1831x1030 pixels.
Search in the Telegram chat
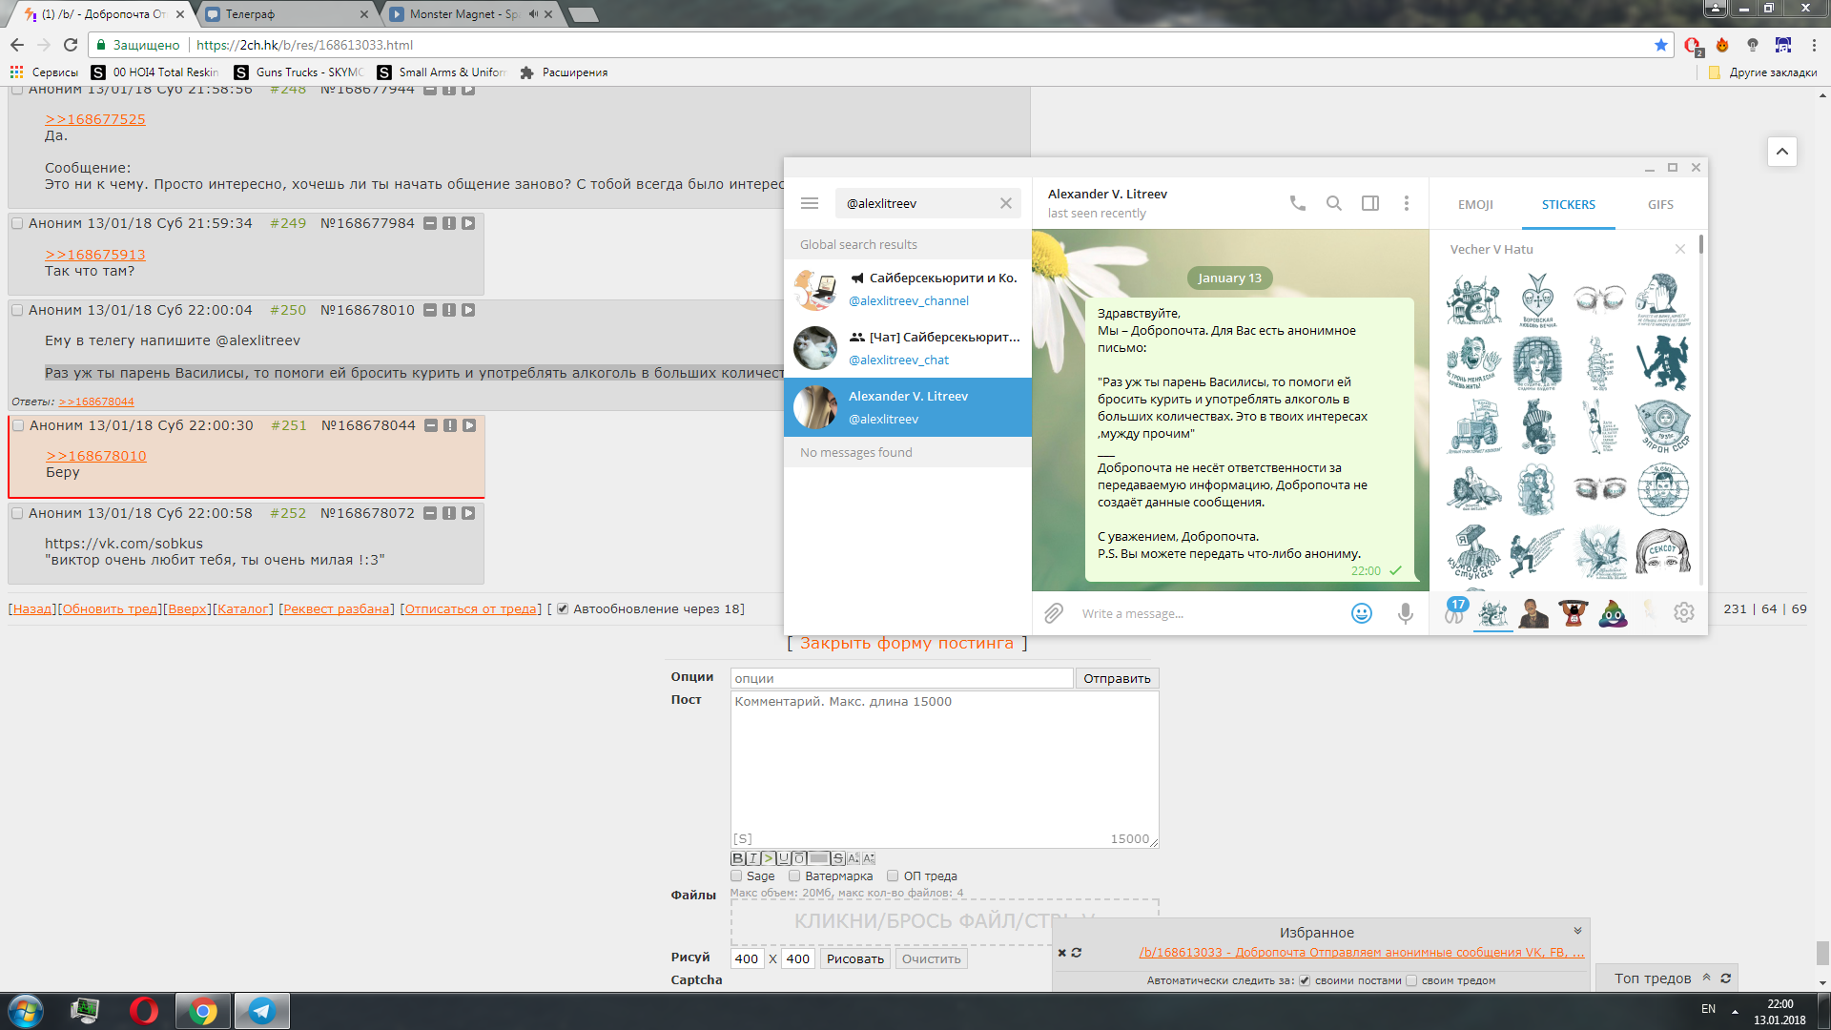click(x=1334, y=203)
